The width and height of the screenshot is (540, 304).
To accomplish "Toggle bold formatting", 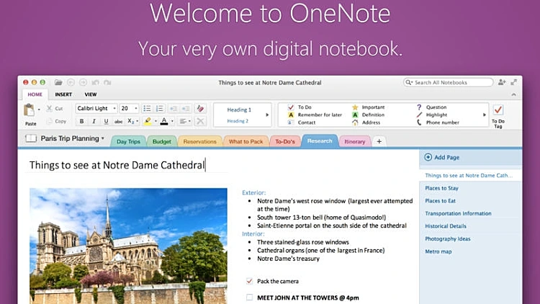I will tap(81, 121).
